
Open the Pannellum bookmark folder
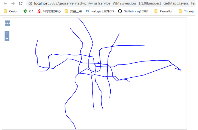[x=164, y=11]
